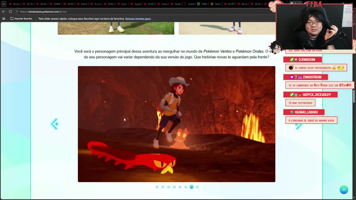Switch to the Saint S tab
Image resolution: width=356 pixels, height=200 pixels.
click(216, 4)
